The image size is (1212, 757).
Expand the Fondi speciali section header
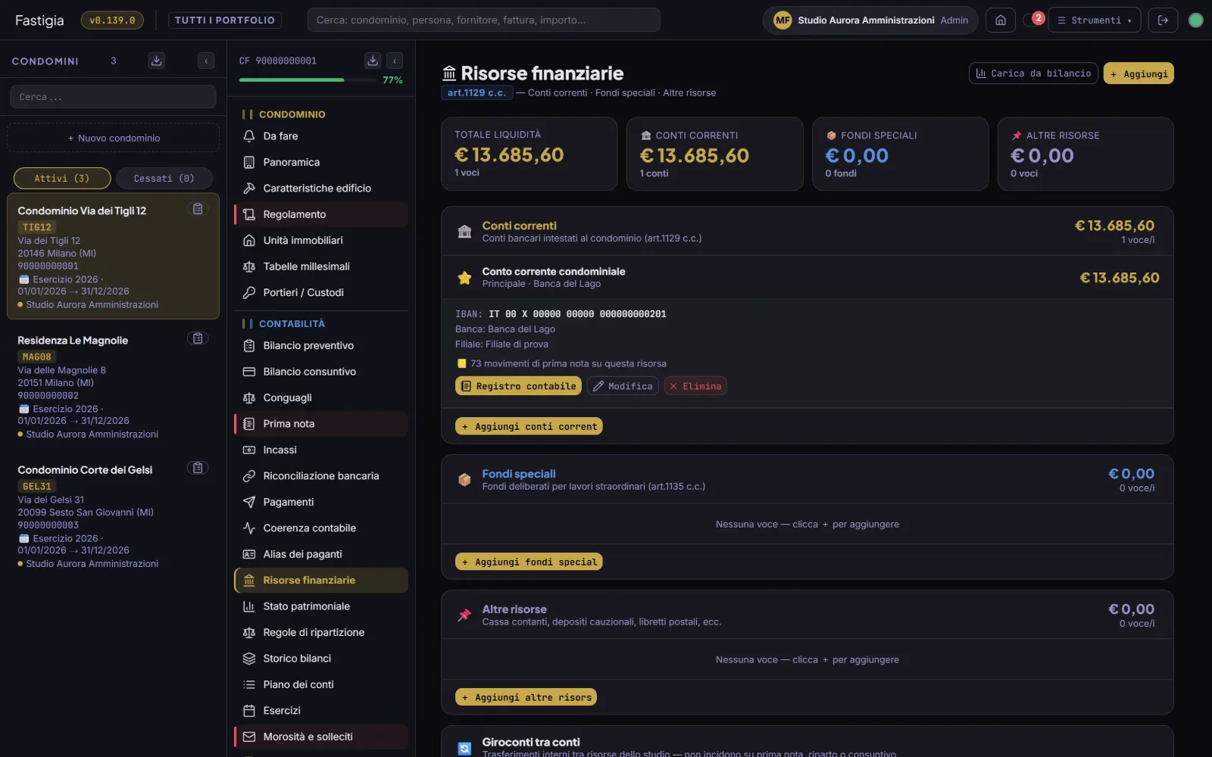(807, 480)
